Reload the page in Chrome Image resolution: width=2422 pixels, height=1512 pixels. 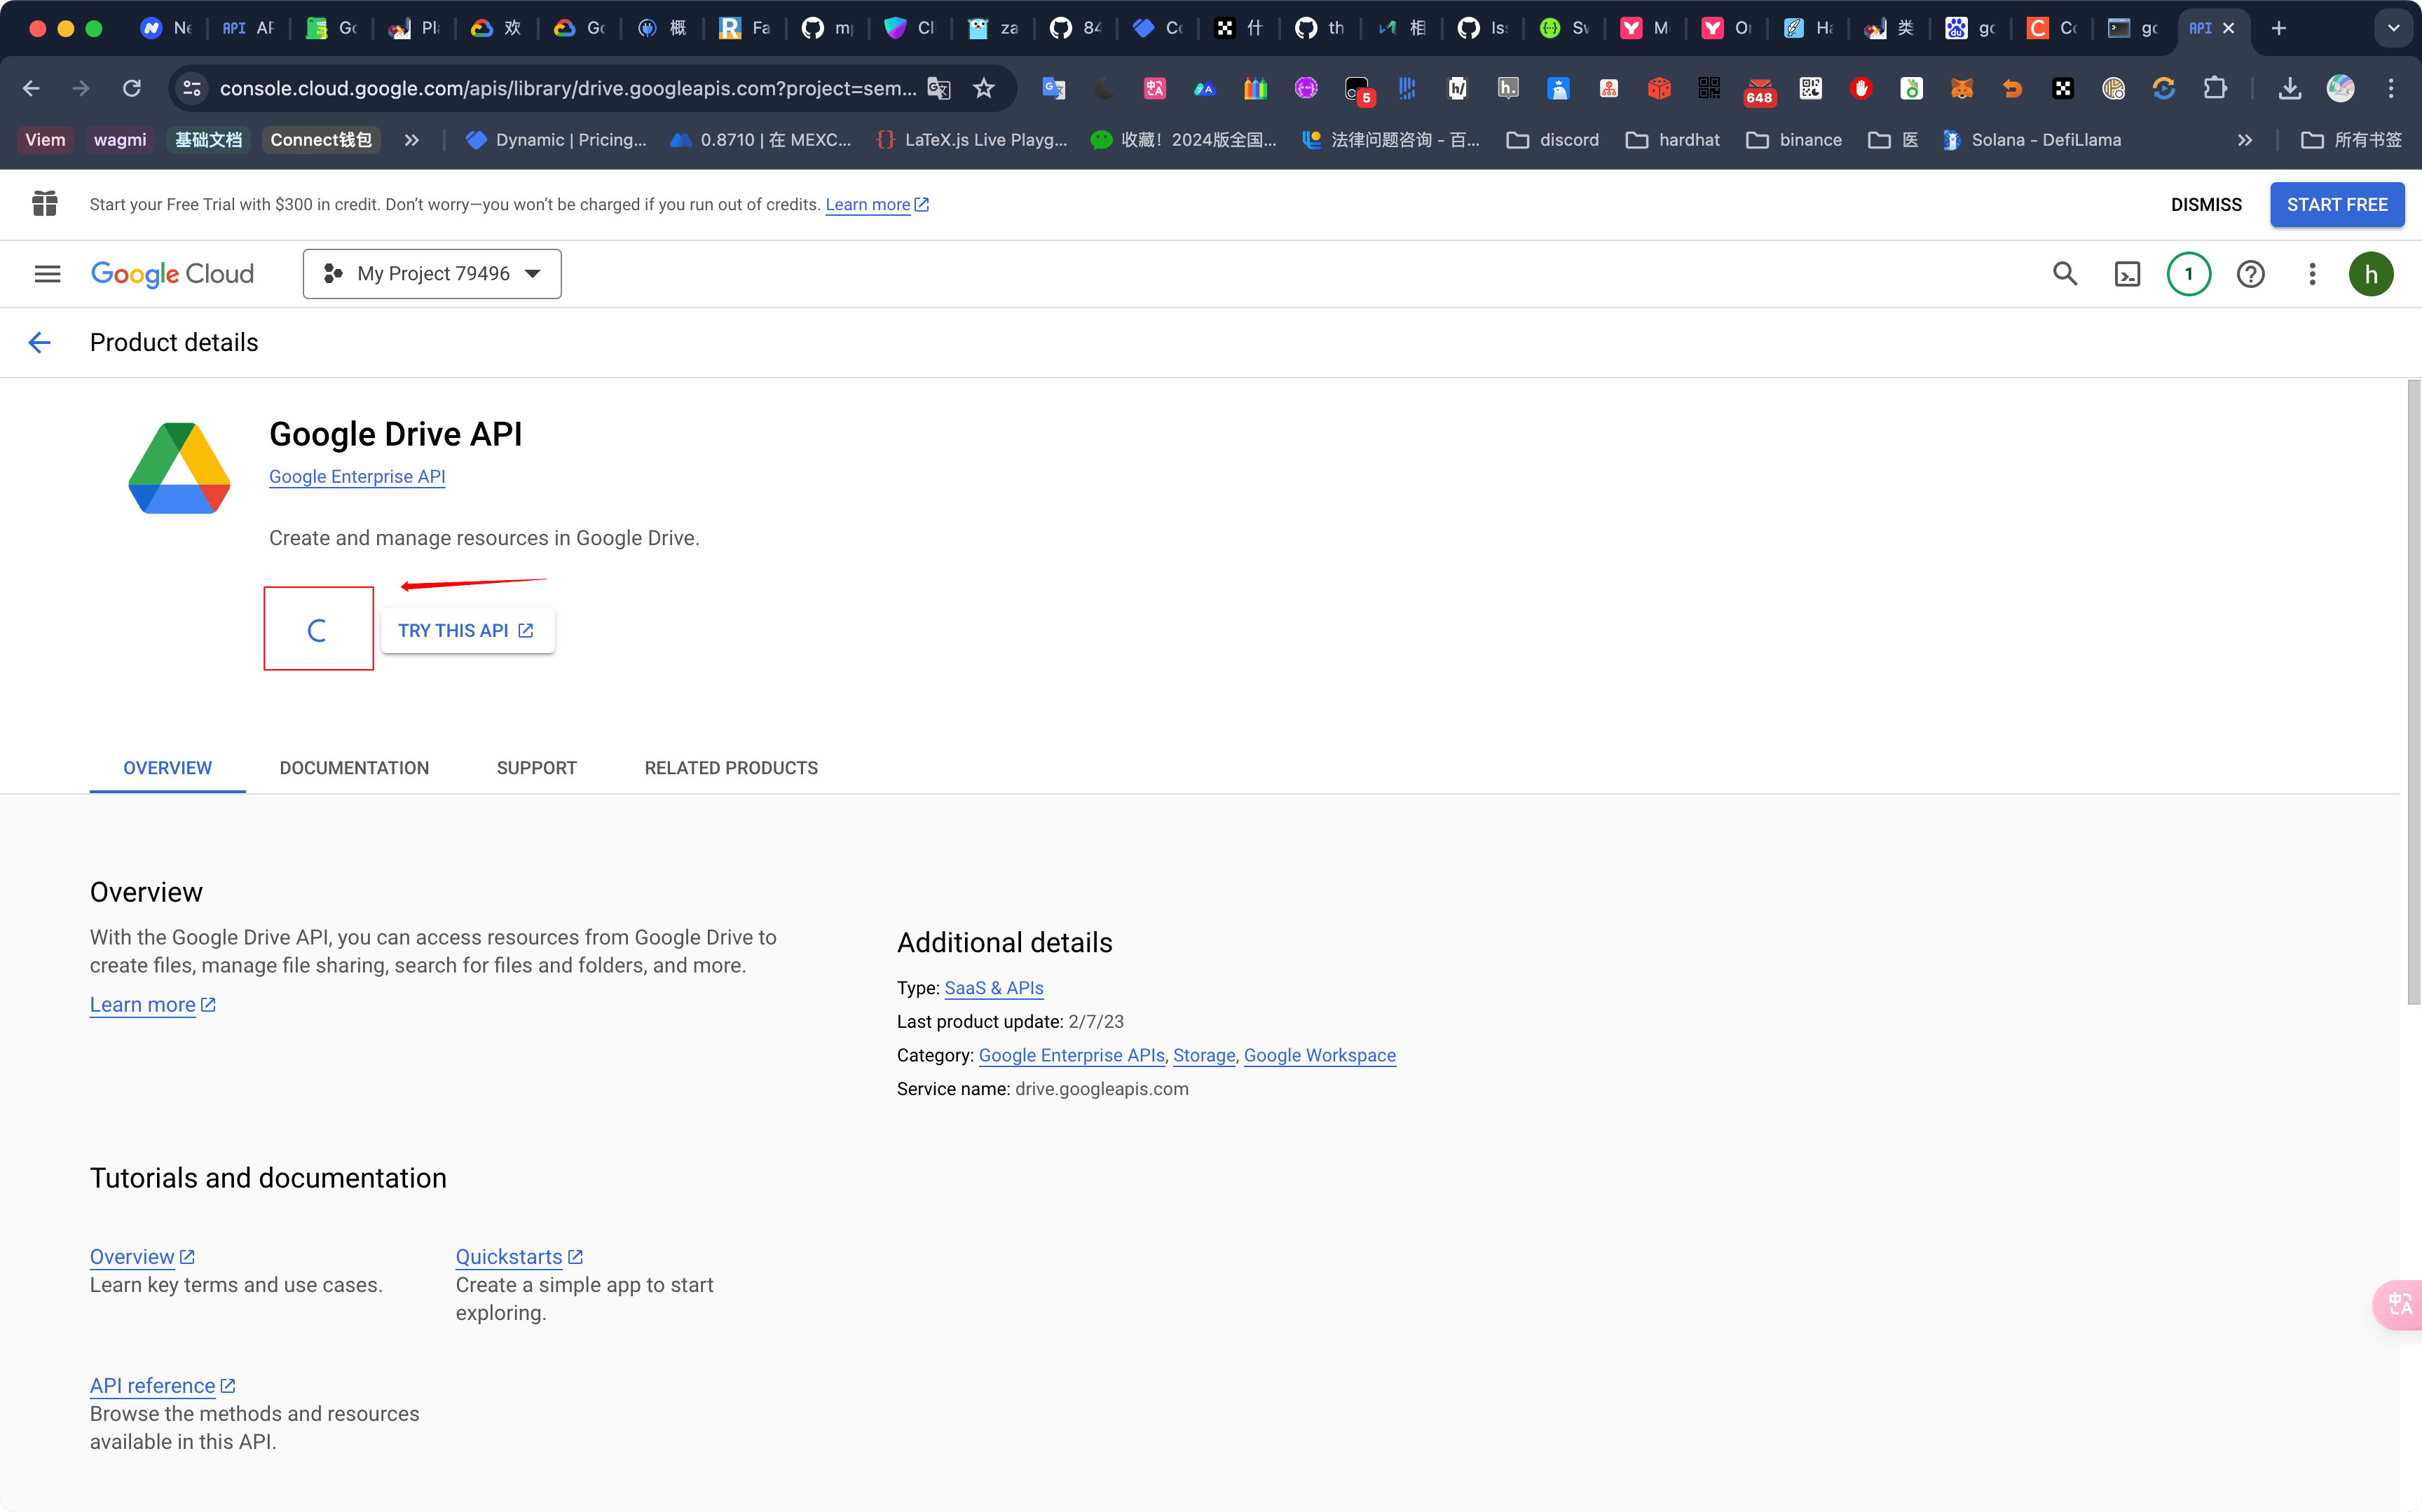[x=131, y=88]
